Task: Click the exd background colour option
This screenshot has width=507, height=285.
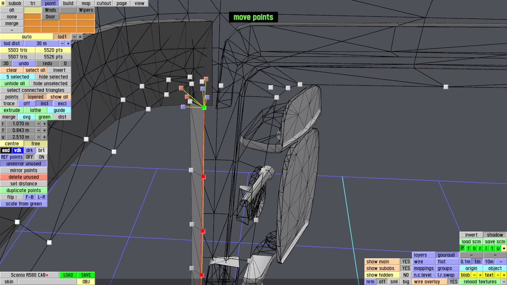Action: pos(6,150)
